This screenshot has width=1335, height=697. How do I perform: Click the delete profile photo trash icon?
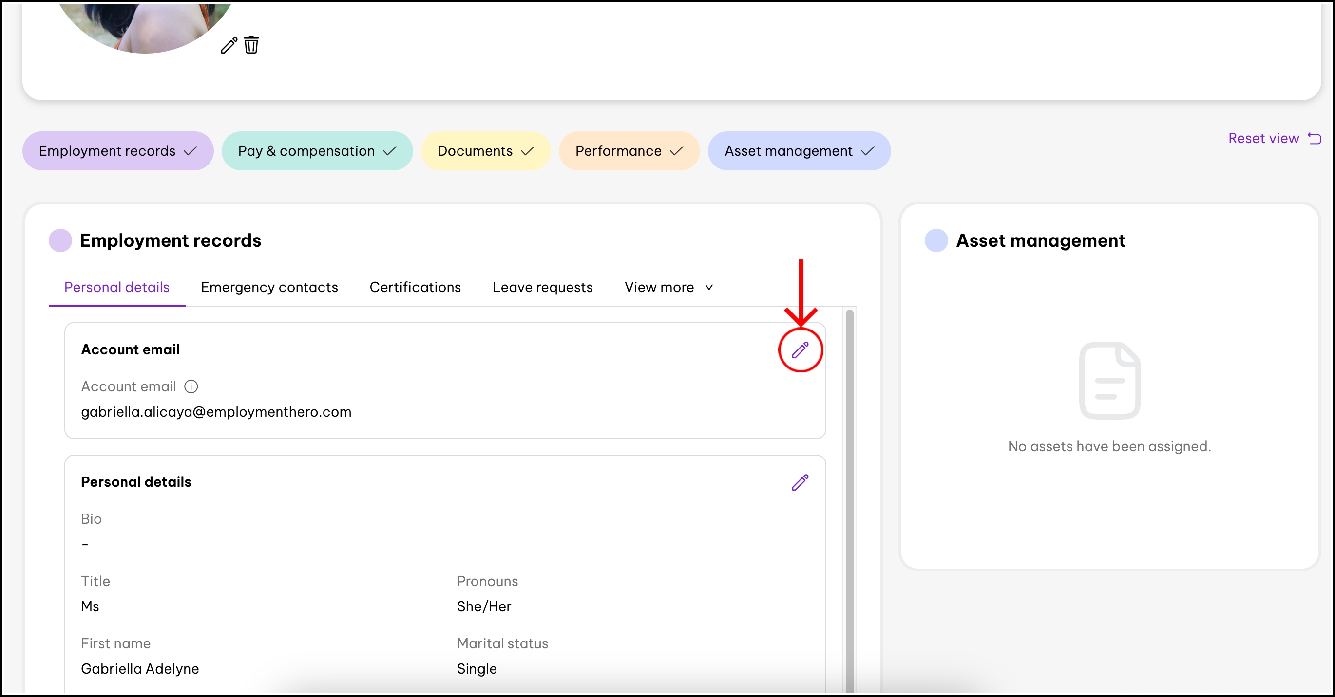251,45
